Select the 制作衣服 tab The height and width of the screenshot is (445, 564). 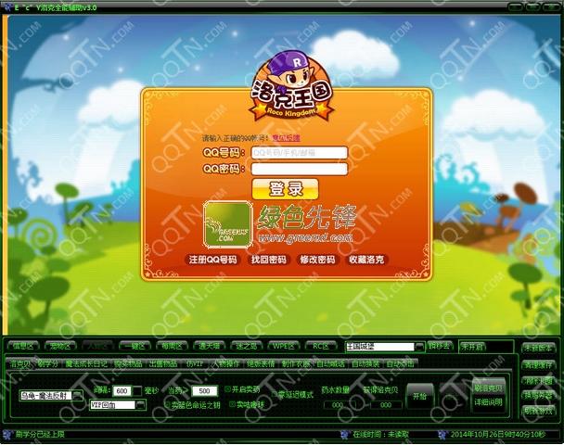point(296,363)
